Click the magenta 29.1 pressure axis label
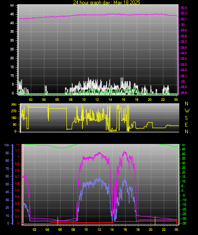The image size is (198, 235). [x=184, y=76]
